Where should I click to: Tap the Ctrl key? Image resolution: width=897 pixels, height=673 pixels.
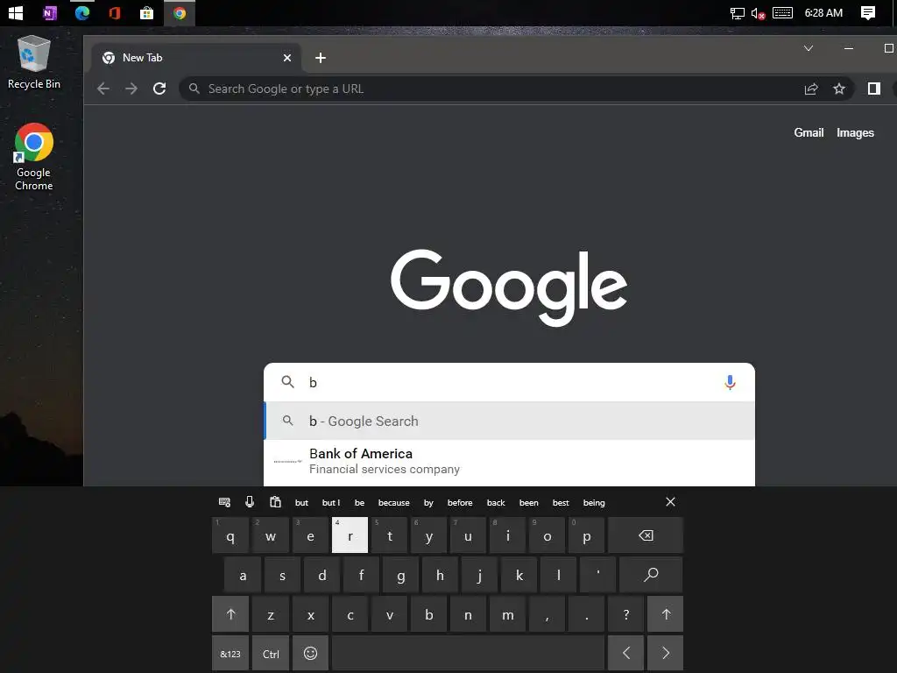pos(271,654)
